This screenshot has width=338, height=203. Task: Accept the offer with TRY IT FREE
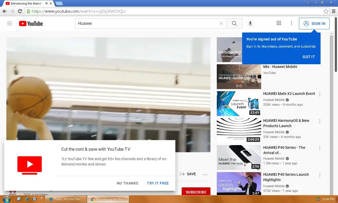(x=158, y=183)
